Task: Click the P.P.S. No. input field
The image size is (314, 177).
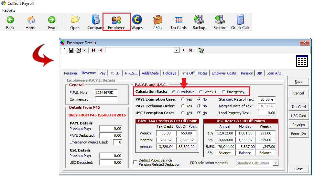Action: point(106,93)
